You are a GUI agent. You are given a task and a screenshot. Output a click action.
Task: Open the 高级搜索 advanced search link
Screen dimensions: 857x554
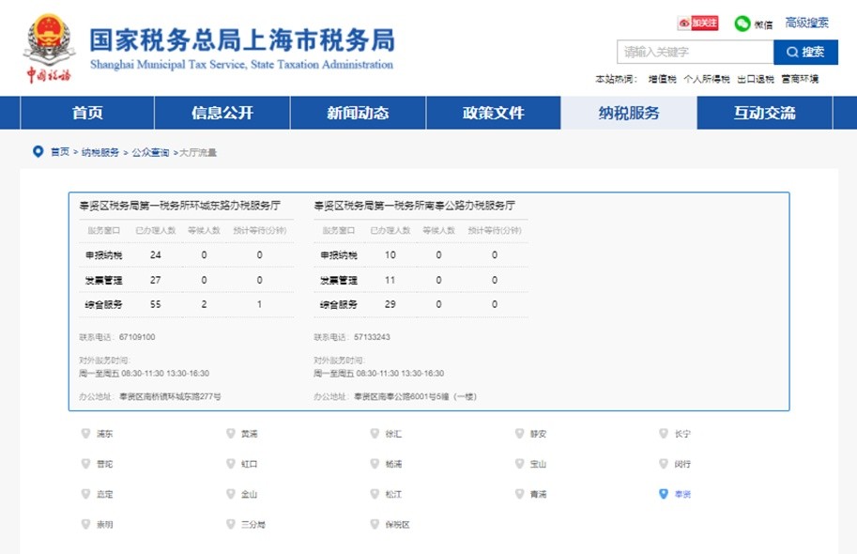point(806,23)
